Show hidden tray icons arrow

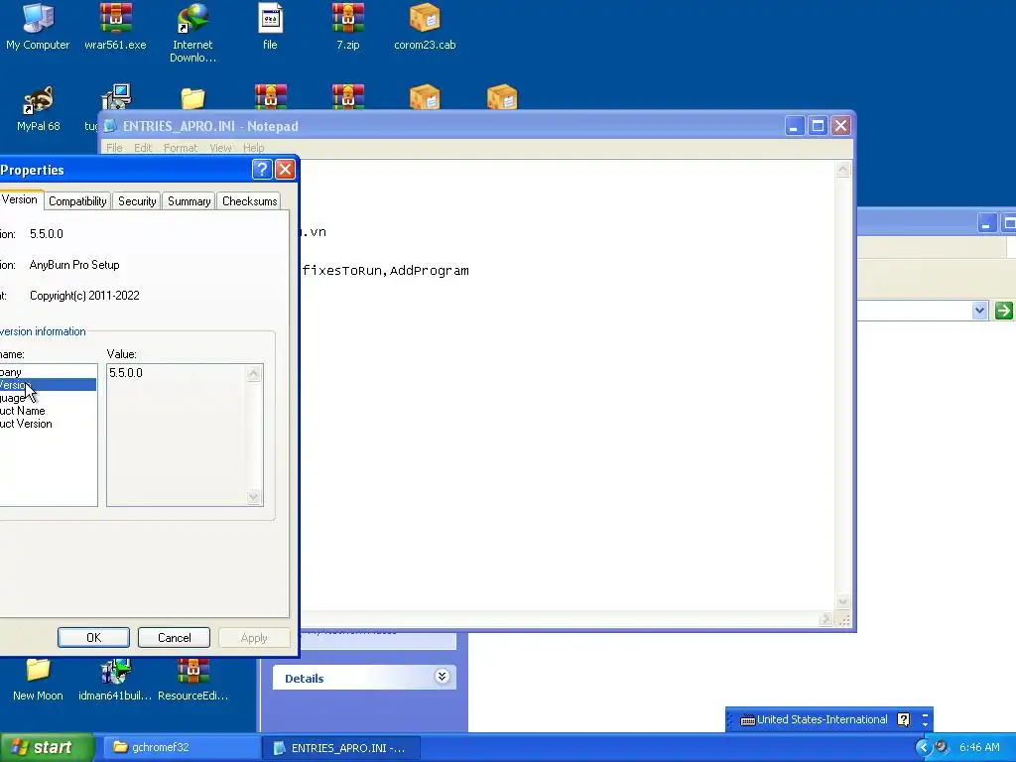[x=923, y=748]
